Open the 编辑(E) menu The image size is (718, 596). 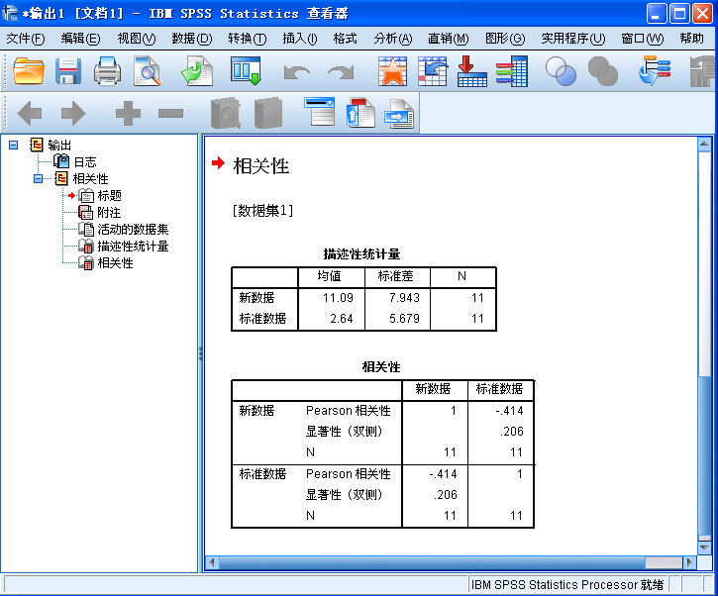click(x=80, y=39)
